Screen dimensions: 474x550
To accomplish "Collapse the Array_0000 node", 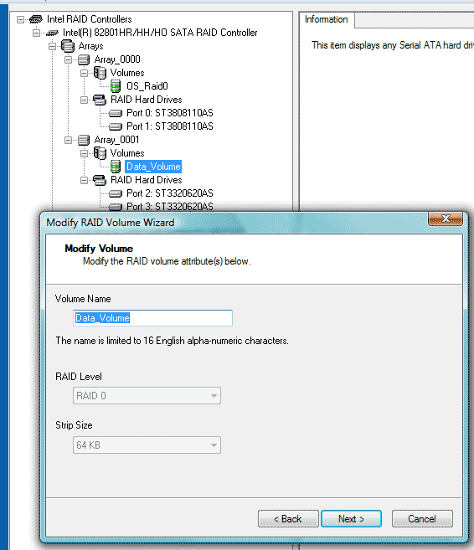I will (69, 60).
